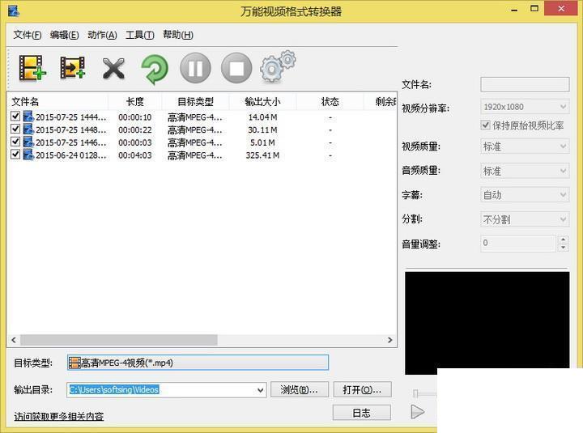Open the 文件(F) menu
The image size is (583, 433).
pyautogui.click(x=28, y=35)
